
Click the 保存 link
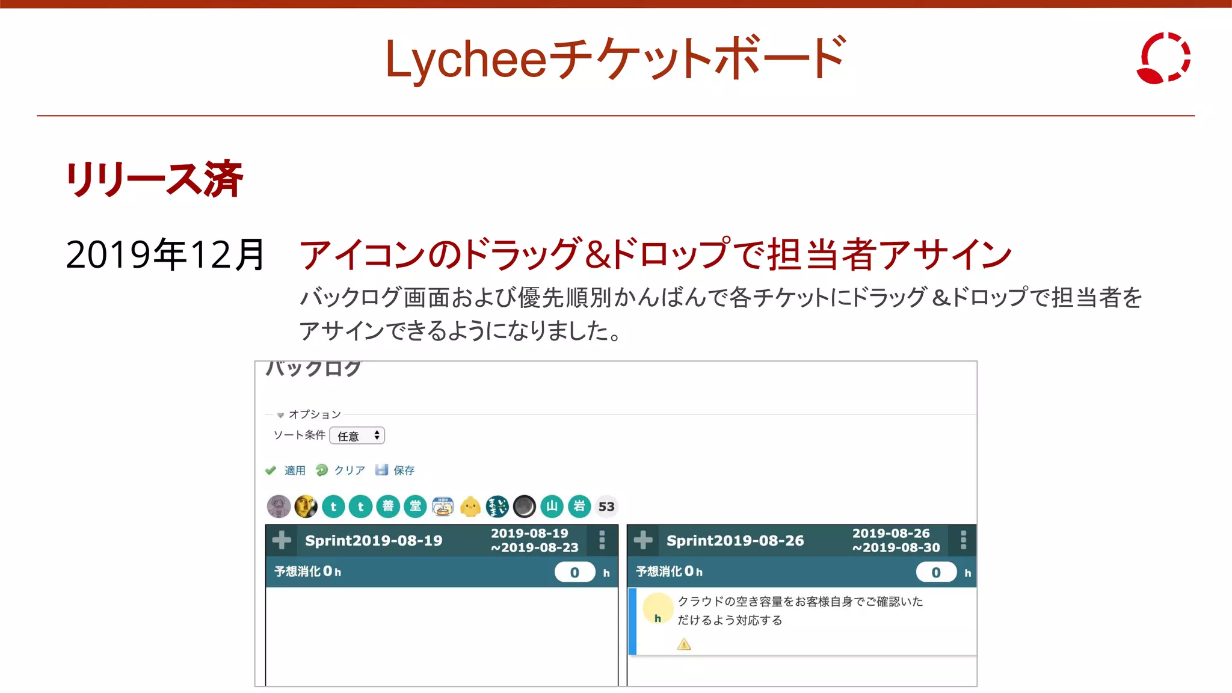pyautogui.click(x=404, y=470)
